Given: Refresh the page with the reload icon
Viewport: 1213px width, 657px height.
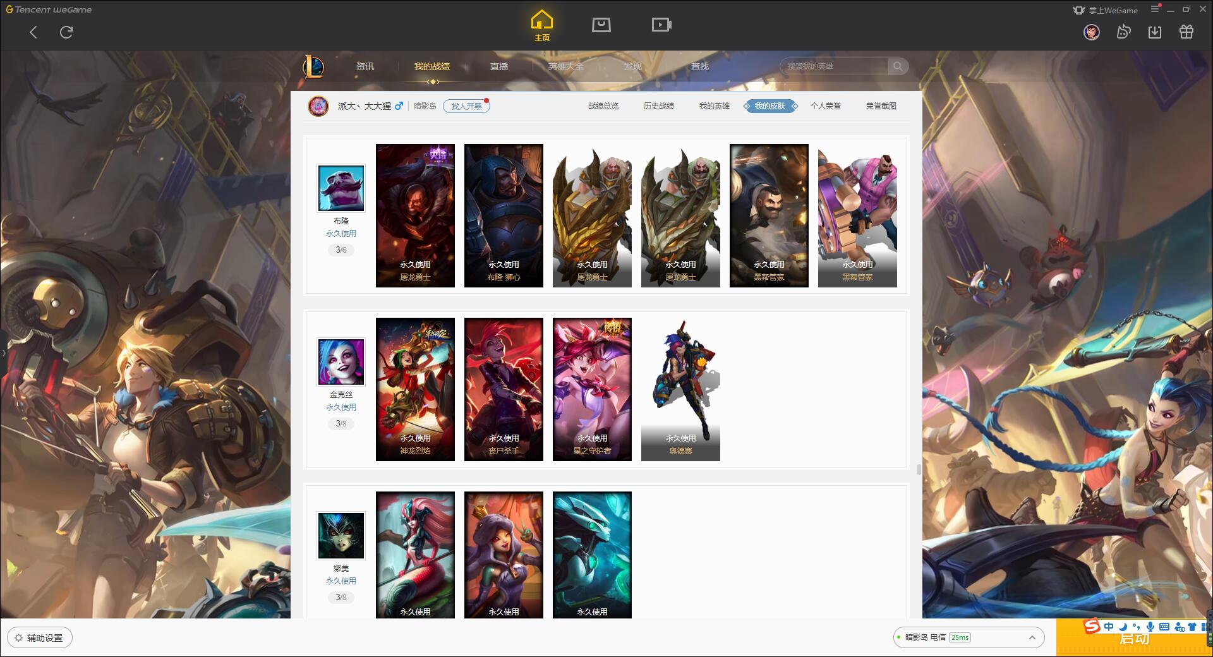Looking at the screenshot, I should click(66, 32).
